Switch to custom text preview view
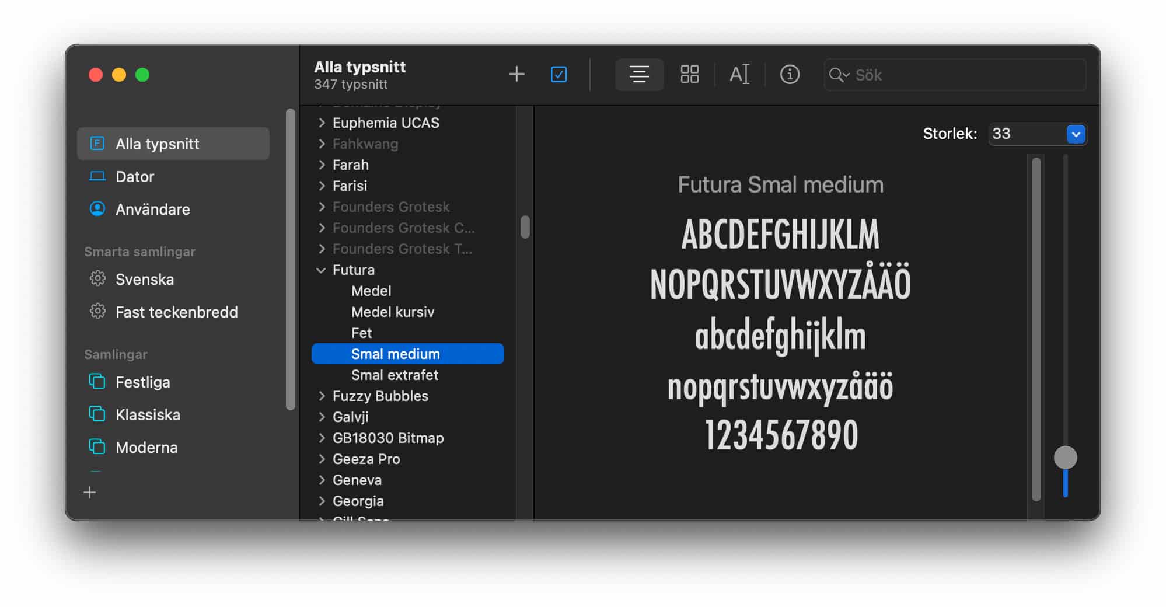1166x607 pixels. [739, 74]
